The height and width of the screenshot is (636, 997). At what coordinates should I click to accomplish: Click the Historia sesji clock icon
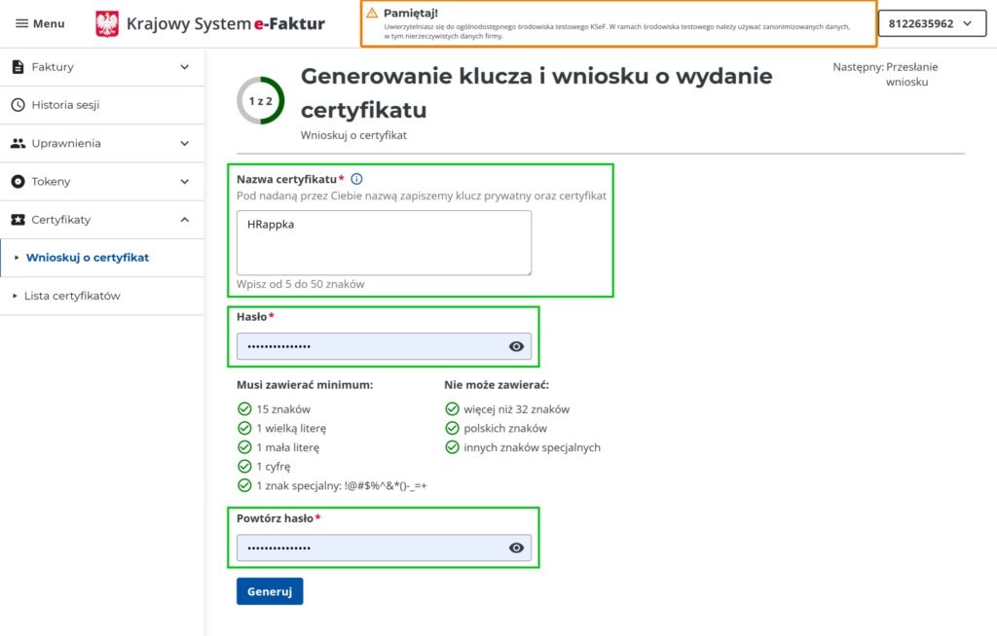click(x=18, y=105)
